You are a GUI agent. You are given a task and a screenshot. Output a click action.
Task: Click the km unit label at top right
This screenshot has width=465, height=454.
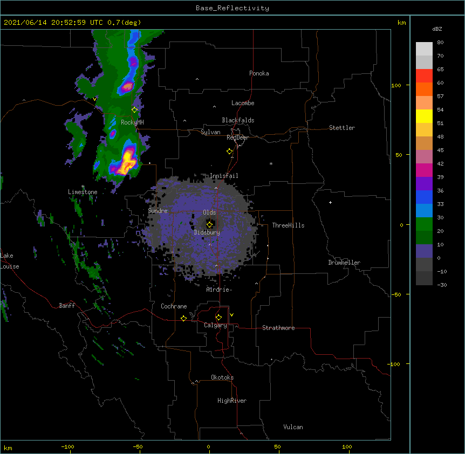pos(401,23)
